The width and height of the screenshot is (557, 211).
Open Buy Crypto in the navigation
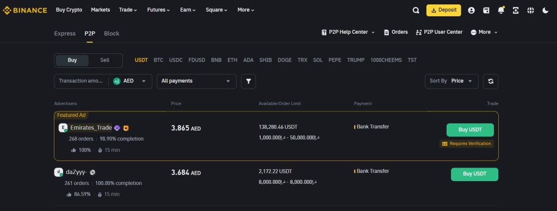tap(69, 10)
